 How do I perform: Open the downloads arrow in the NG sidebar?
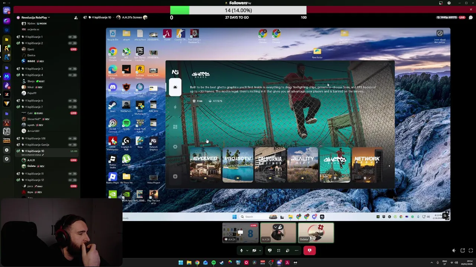(x=175, y=177)
